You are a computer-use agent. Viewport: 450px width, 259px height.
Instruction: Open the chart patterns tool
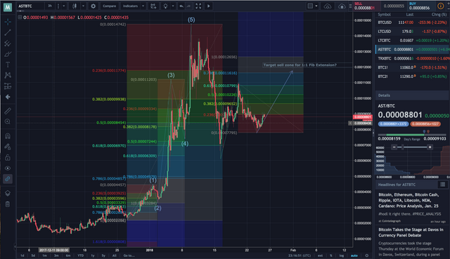pyautogui.click(x=8, y=75)
